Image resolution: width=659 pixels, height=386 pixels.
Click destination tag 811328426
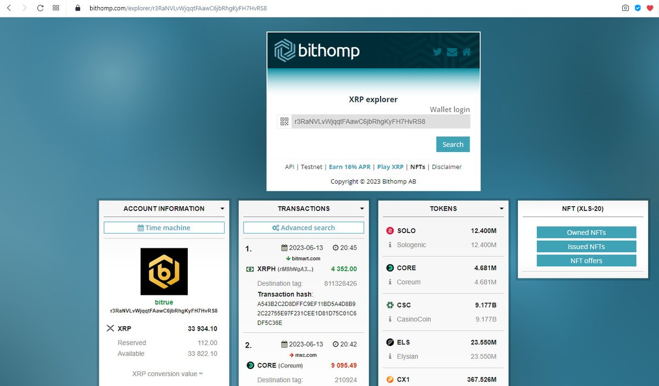pos(340,283)
